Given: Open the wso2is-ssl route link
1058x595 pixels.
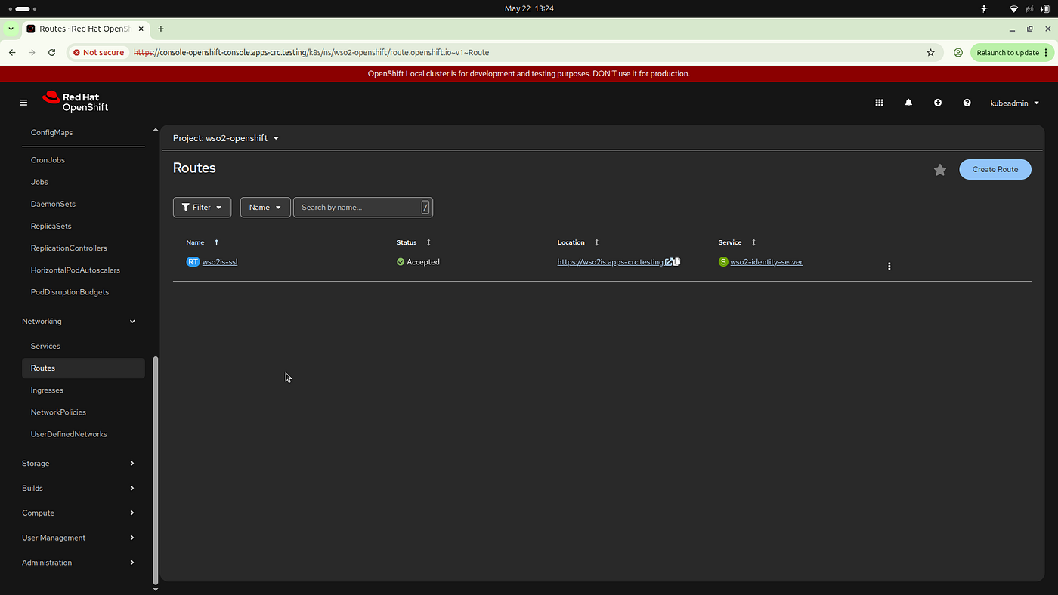Looking at the screenshot, I should click(220, 262).
